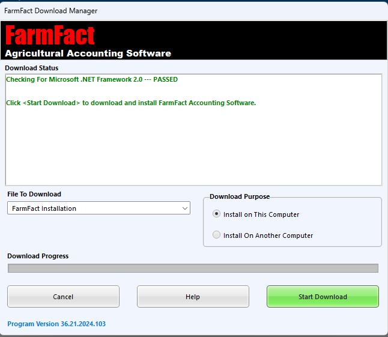Click the .NET Framework check PASSED line
This screenshot has height=337, width=388.
point(92,79)
